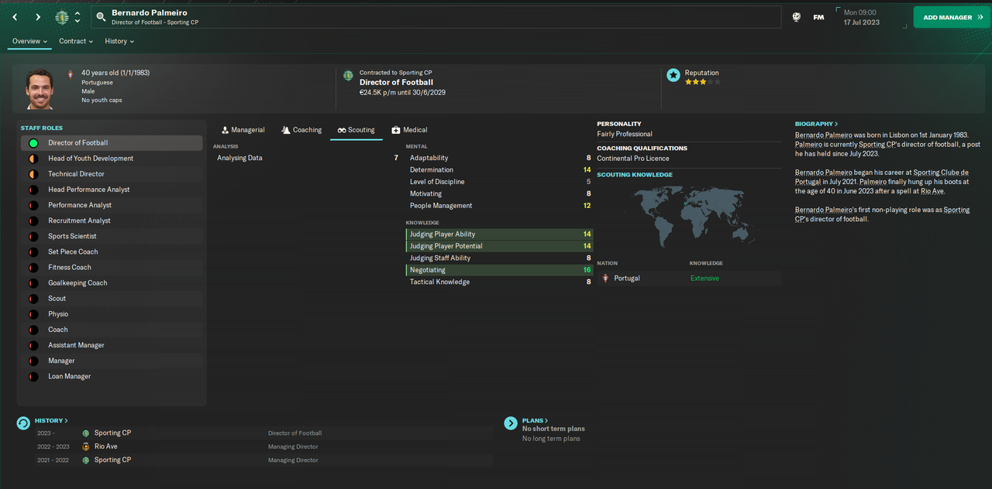Open the Contract dropdown menu
This screenshot has height=489, width=992.
[x=76, y=41]
